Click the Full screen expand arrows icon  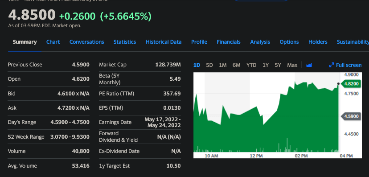pyautogui.click(x=332, y=65)
